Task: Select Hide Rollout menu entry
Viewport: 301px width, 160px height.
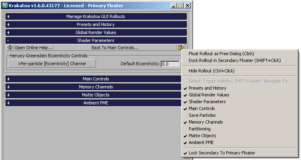Action: (x=240, y=71)
